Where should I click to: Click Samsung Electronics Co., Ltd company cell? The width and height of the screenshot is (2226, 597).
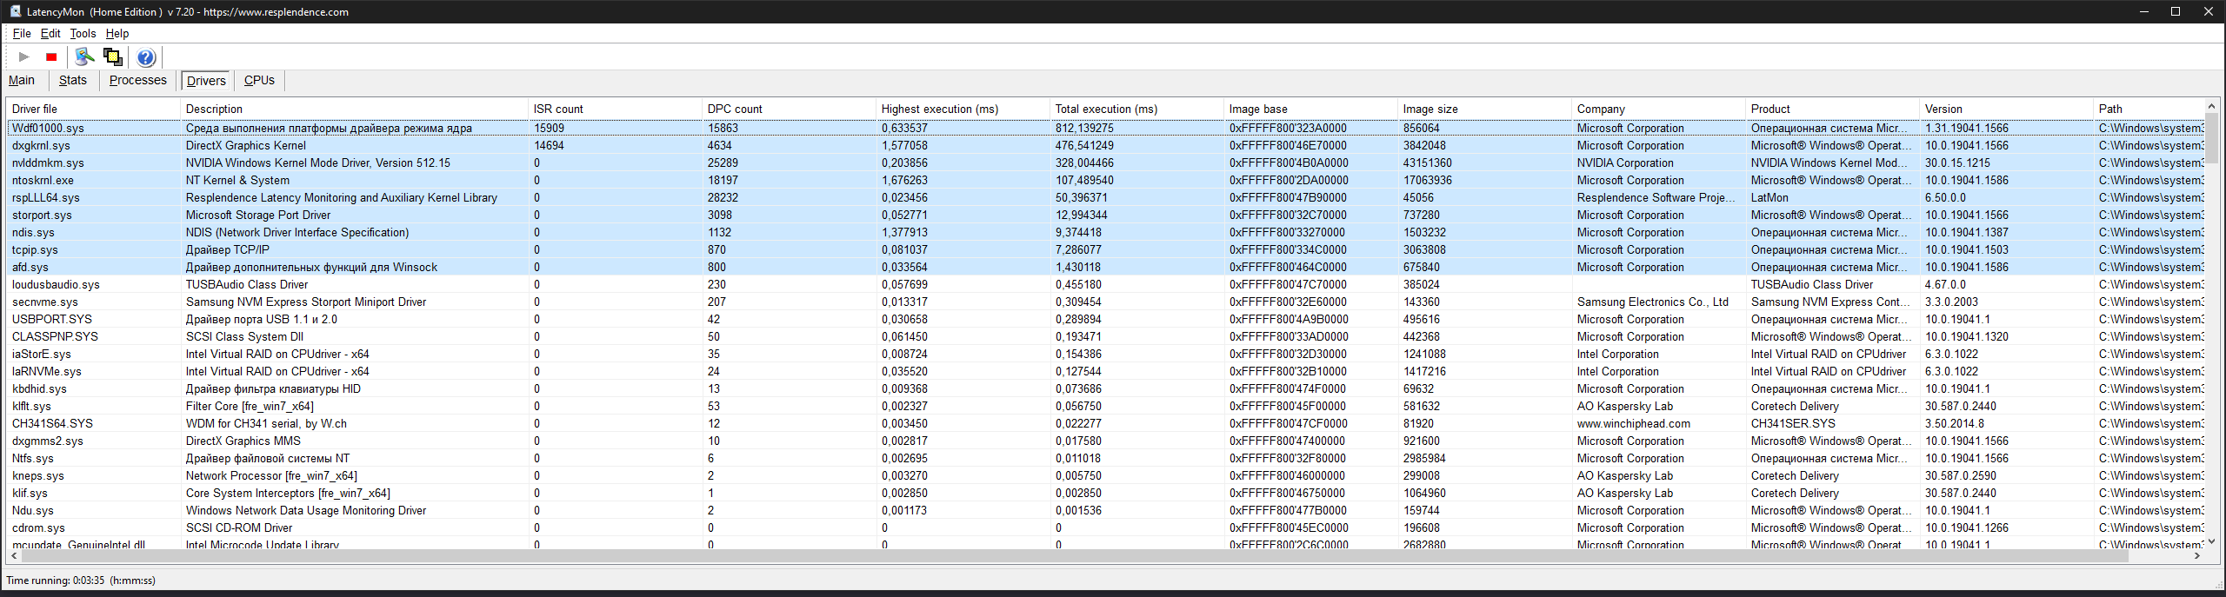coord(1652,302)
